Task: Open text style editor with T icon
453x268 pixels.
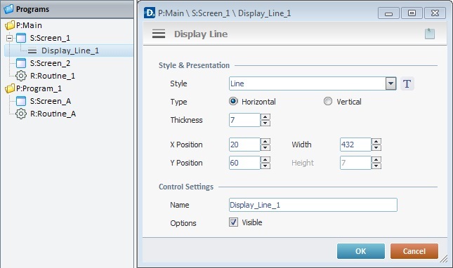Action: tap(407, 84)
